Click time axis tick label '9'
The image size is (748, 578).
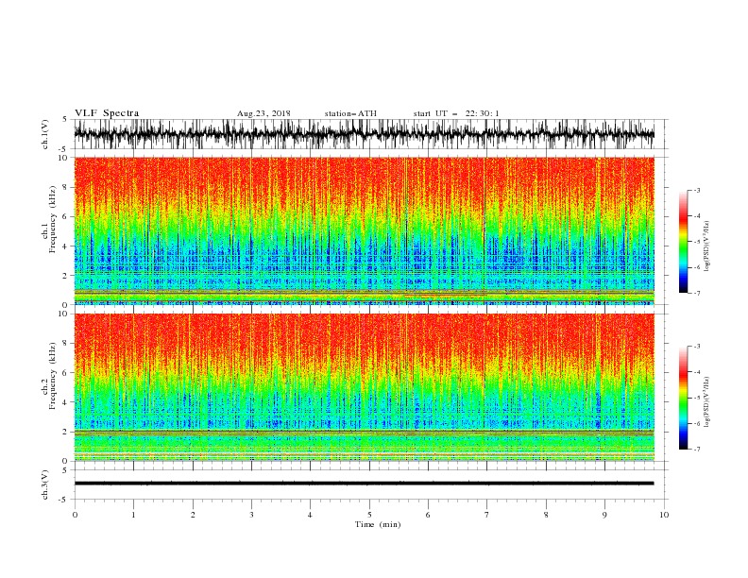coord(604,515)
